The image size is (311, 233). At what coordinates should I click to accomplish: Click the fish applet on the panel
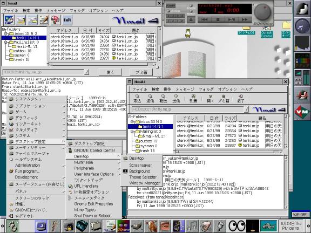[268, 226]
